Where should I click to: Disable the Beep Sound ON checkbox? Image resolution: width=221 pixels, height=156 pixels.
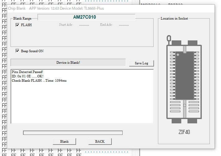click(18, 51)
